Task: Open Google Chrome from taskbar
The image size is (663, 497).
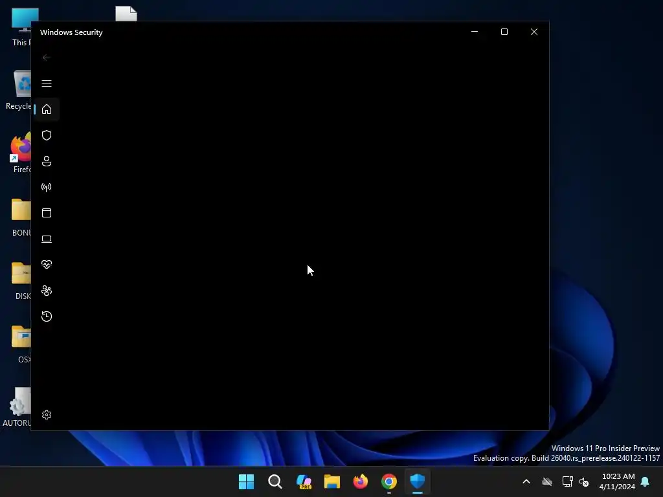Action: click(x=389, y=481)
